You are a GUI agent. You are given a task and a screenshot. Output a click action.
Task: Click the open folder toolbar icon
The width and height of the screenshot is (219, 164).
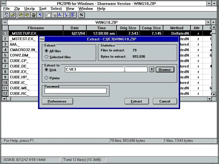[13, 15]
